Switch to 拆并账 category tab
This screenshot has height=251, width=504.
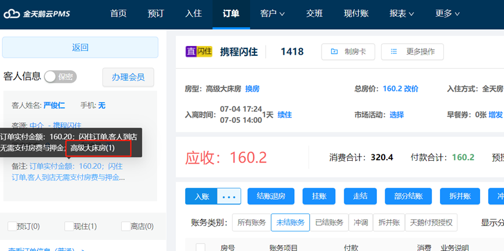click(389, 222)
